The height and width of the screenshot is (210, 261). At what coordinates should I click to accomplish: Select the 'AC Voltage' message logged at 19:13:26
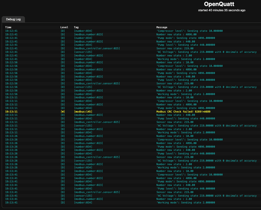207,161
